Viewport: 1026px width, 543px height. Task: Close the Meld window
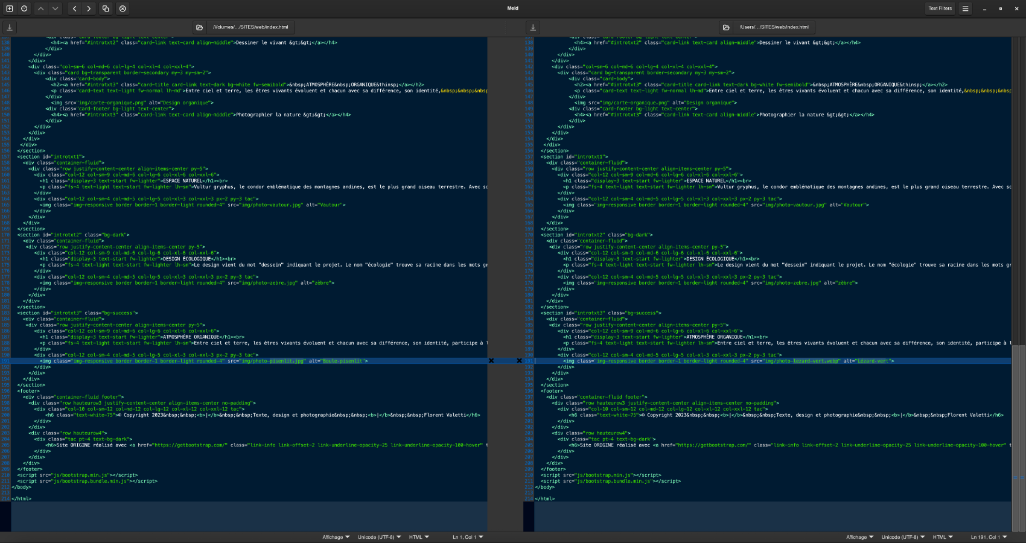pos(1016,8)
